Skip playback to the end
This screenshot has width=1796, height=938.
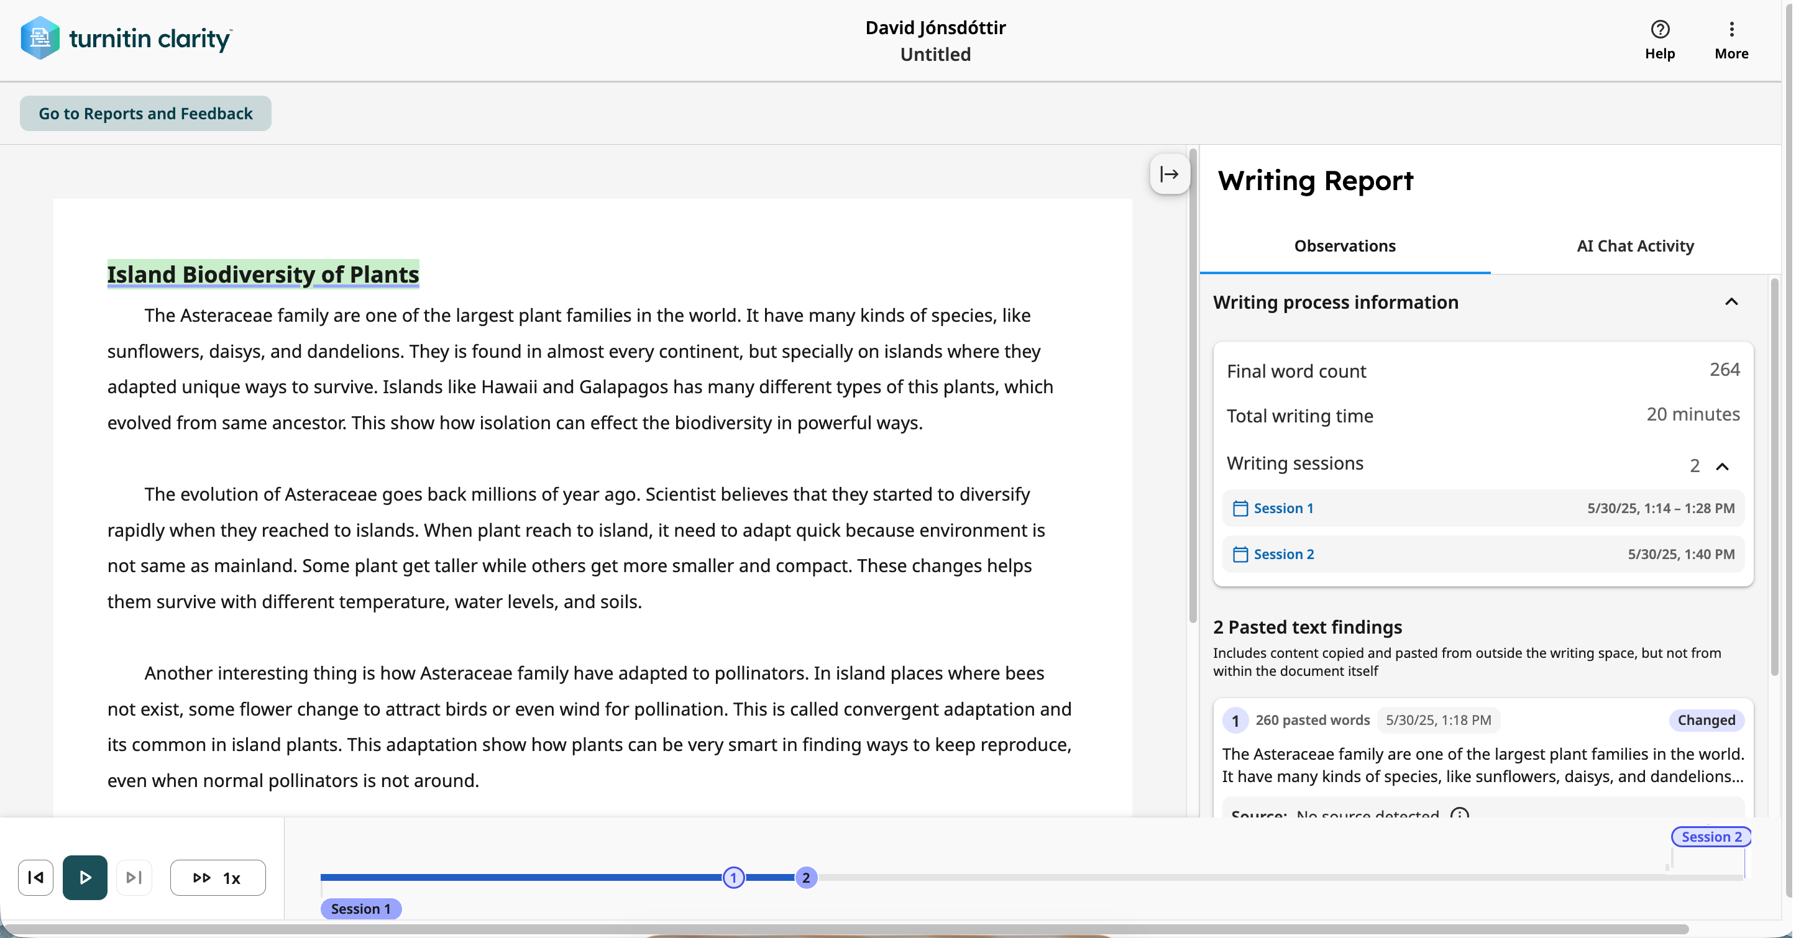click(134, 877)
